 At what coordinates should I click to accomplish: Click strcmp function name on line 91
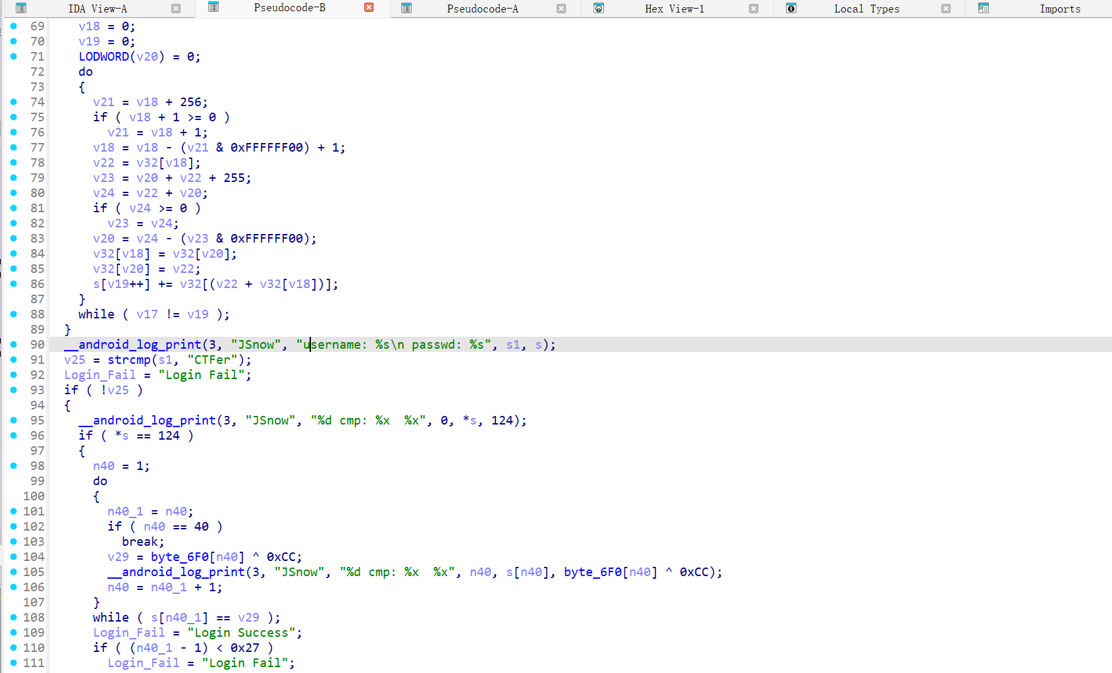(x=129, y=360)
